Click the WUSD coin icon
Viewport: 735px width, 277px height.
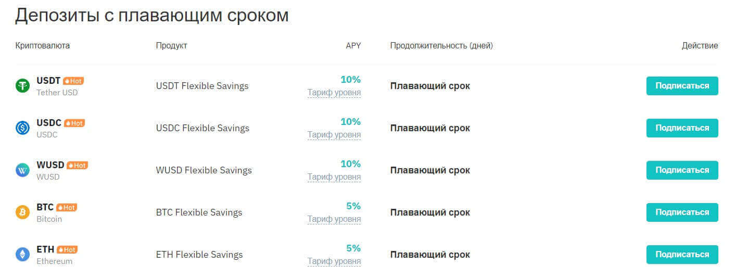23,170
